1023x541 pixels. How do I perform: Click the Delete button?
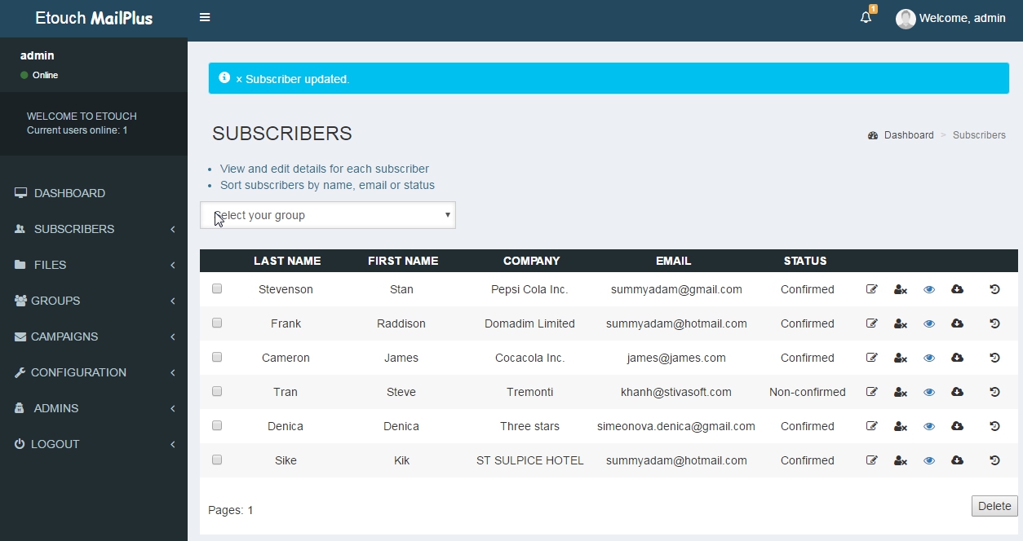[994, 506]
